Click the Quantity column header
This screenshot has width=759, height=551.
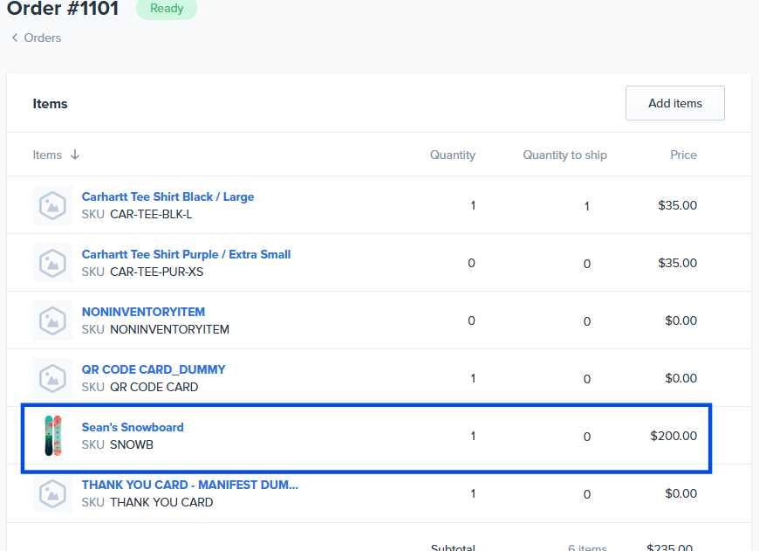coord(452,155)
